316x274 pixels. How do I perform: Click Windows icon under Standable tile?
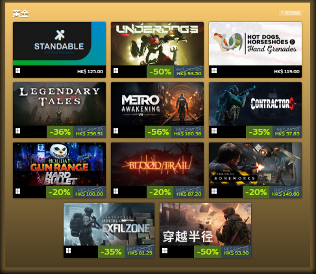click(x=18, y=71)
